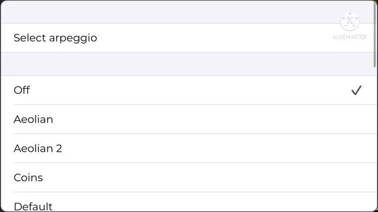This screenshot has height=212, width=378.
Task: Select the Coins arpeggio preset
Action: coord(189,177)
